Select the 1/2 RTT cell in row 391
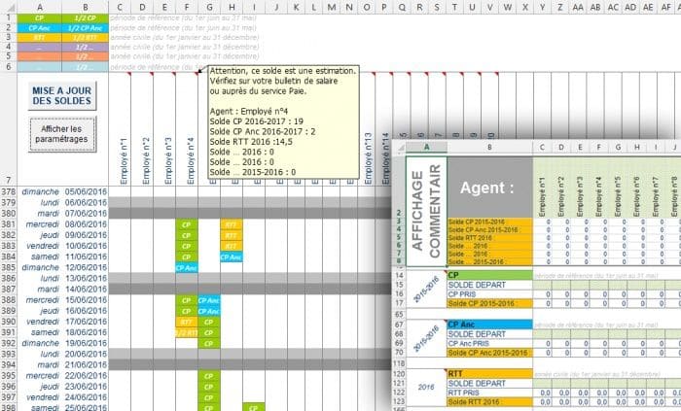This screenshot has height=411, width=681. point(187,332)
